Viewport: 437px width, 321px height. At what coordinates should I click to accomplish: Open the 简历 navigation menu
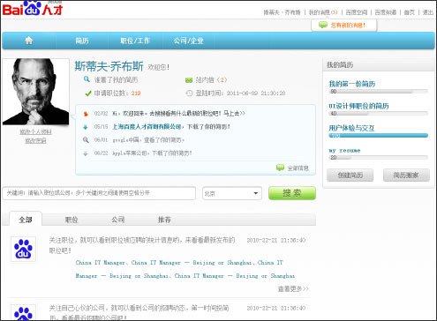(x=82, y=41)
